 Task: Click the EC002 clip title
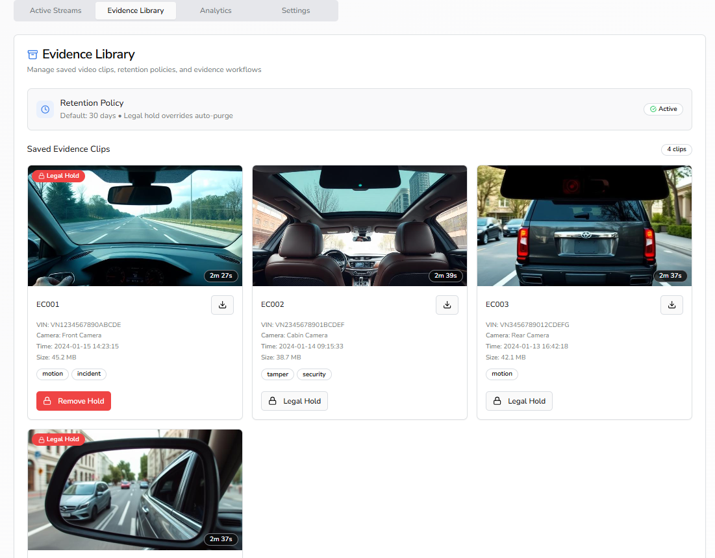point(273,304)
